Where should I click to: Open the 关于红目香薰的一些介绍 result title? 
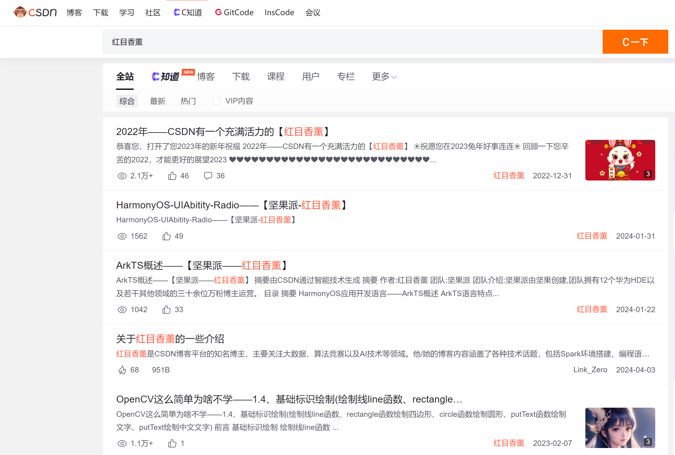(x=170, y=339)
